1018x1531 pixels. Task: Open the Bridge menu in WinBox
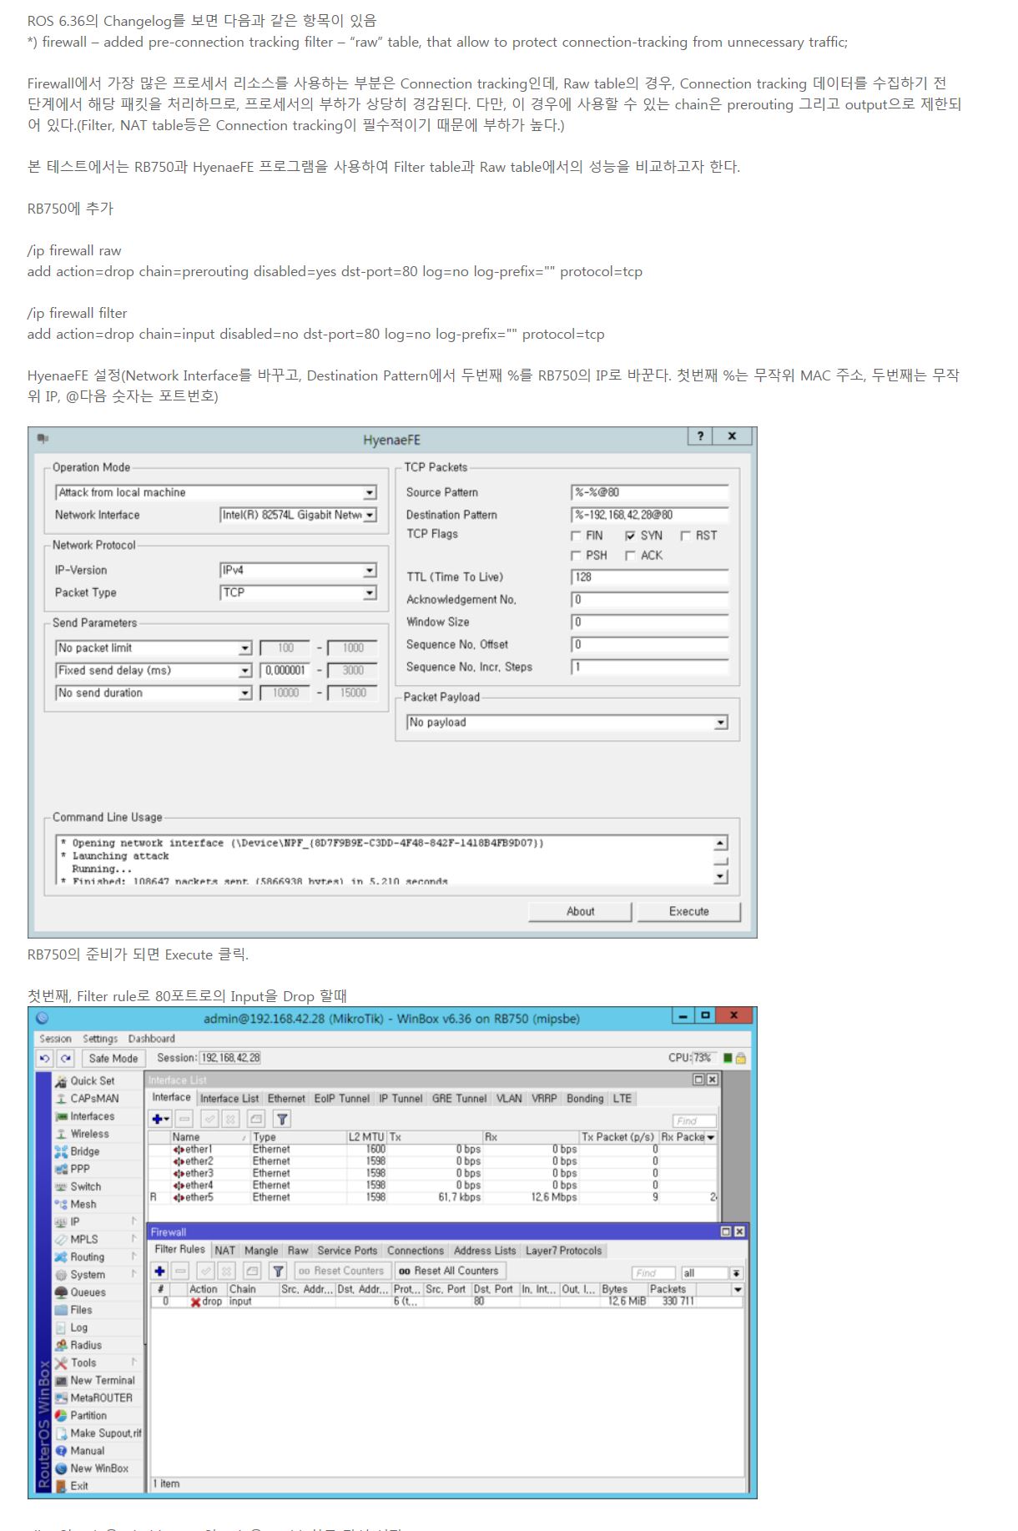84,1151
